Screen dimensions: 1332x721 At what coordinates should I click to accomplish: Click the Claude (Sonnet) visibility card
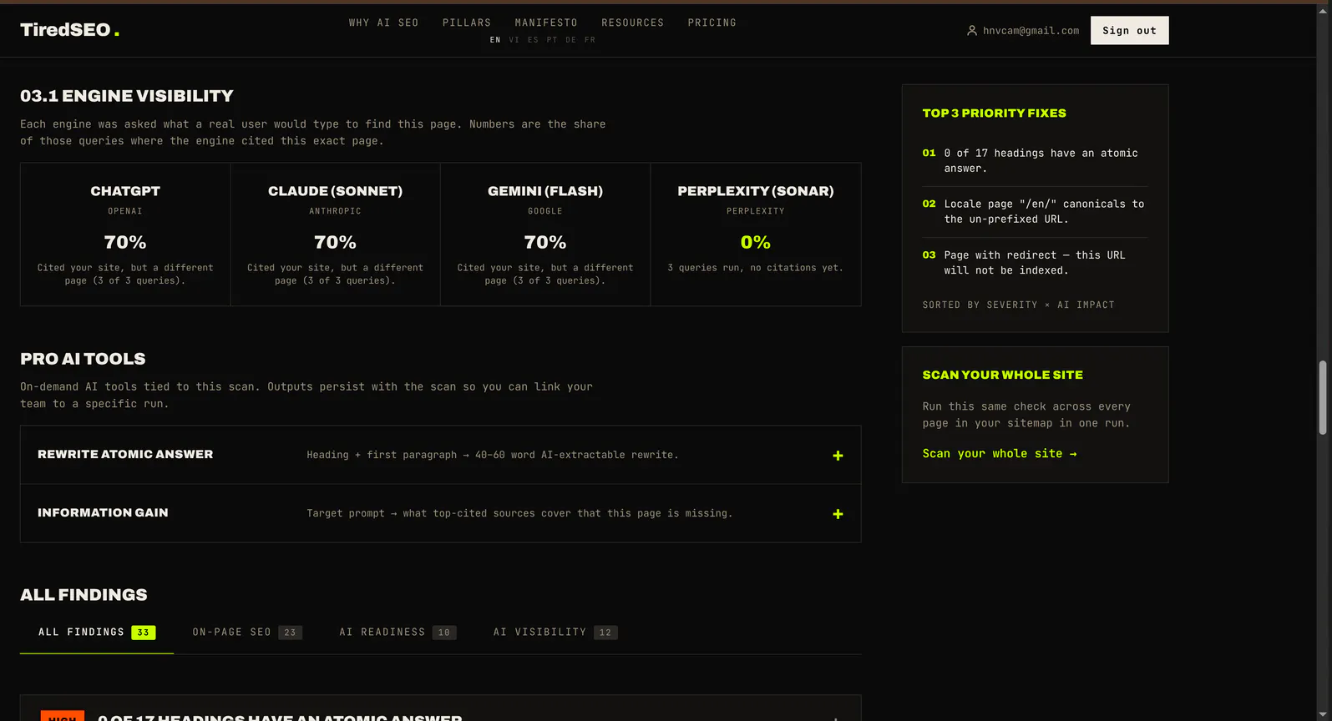335,234
